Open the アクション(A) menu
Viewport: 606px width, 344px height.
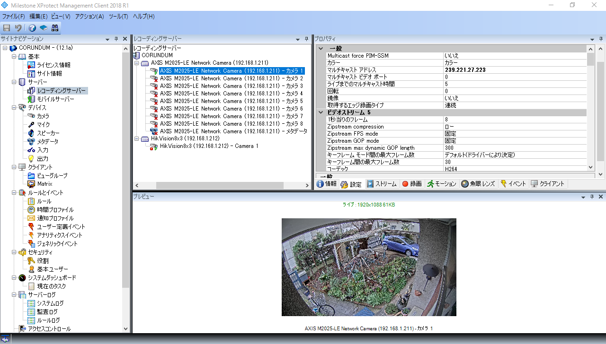point(89,17)
